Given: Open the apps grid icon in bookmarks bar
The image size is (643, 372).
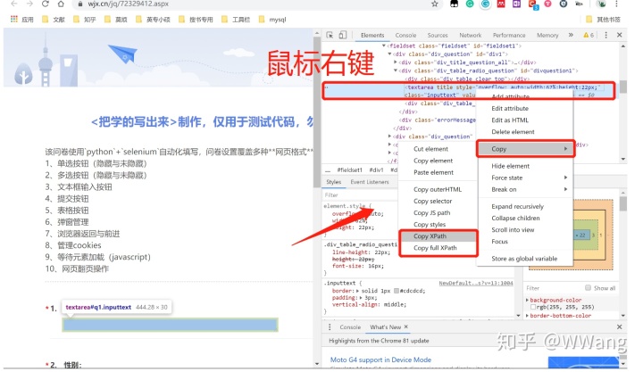Looking at the screenshot, I should pyautogui.click(x=14, y=19).
